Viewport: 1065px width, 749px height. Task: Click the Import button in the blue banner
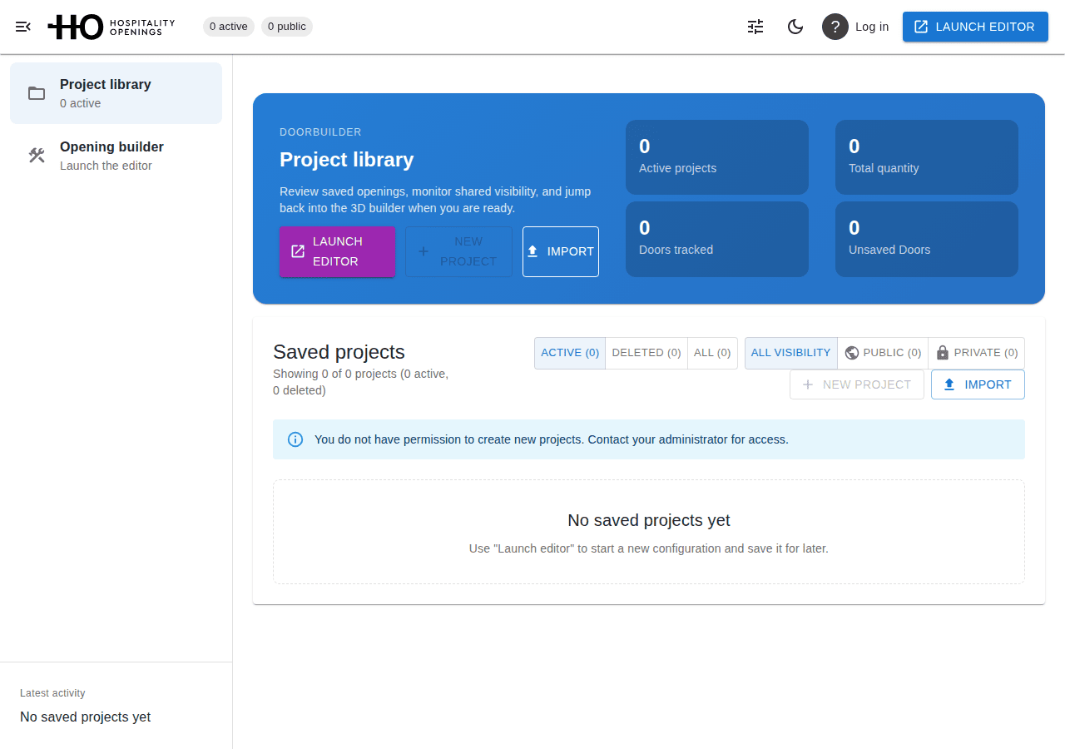(561, 251)
